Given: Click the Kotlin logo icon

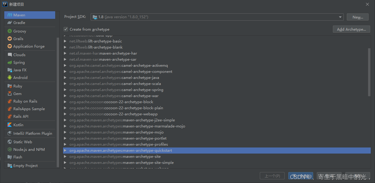Looking at the screenshot, I should [10, 125].
